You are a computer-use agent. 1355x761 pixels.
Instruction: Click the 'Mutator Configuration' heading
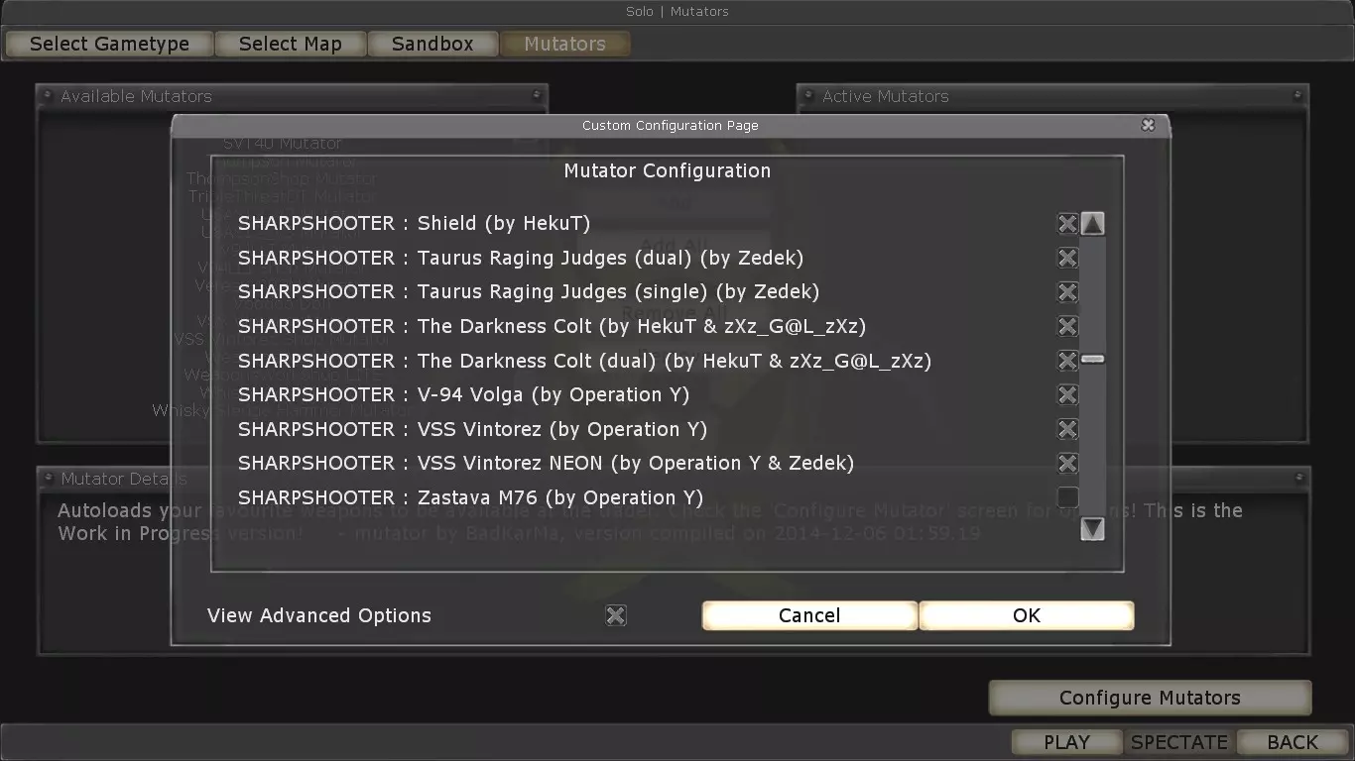(x=668, y=170)
